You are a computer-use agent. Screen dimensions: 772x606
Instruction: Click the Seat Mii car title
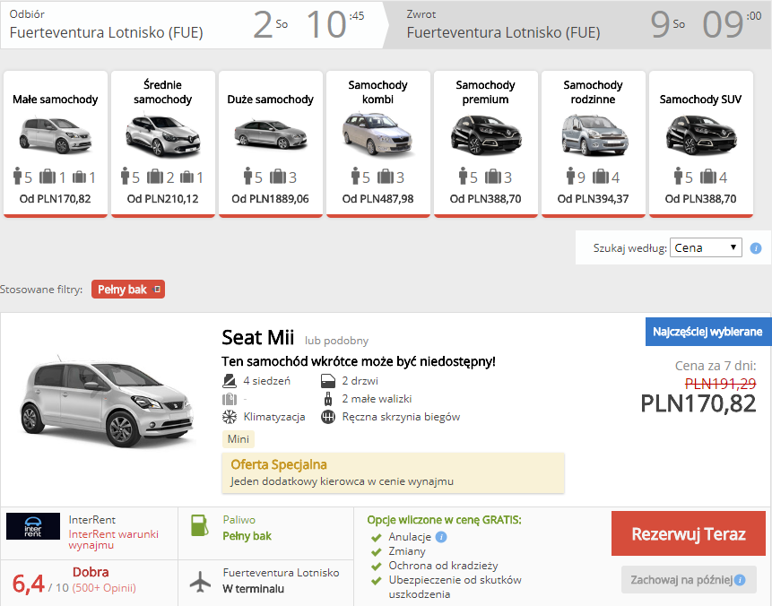pos(257,338)
